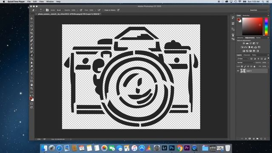Toggle type layer filter in Layers
The width and height of the screenshot is (272, 153).
click(258, 59)
